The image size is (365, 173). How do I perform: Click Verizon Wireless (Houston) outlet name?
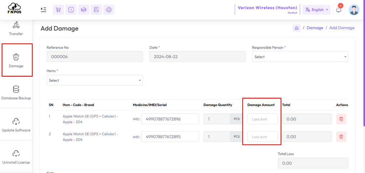[267, 8]
